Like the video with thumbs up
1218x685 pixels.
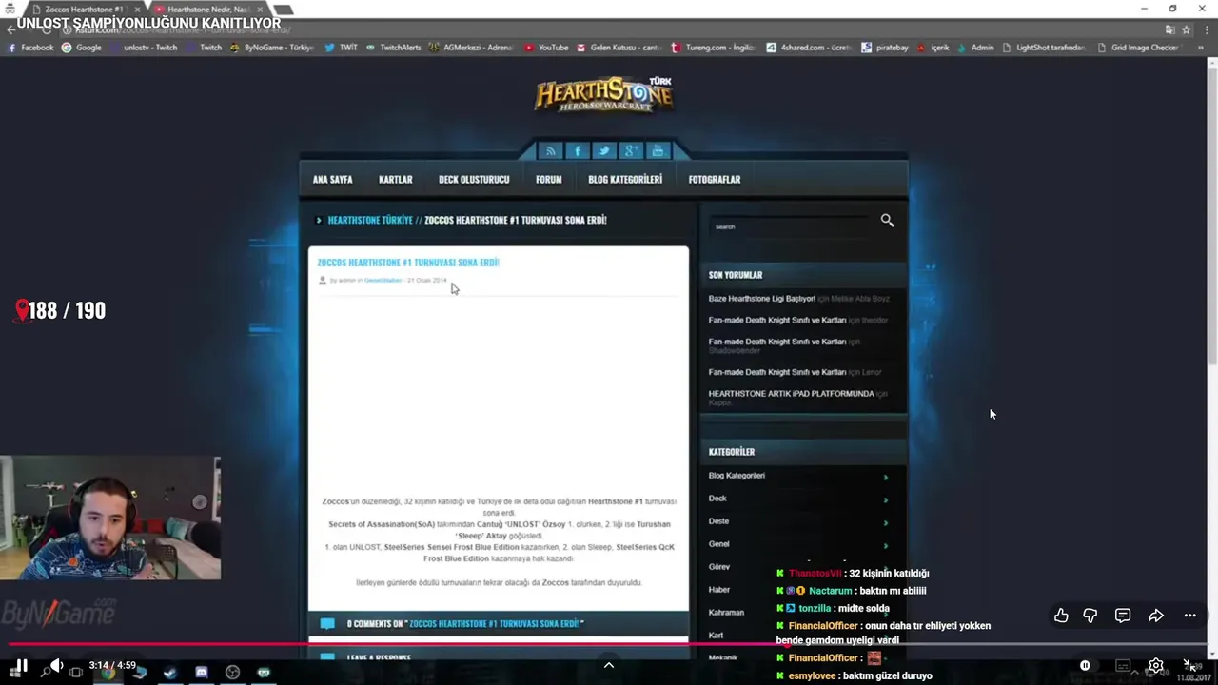click(x=1061, y=616)
